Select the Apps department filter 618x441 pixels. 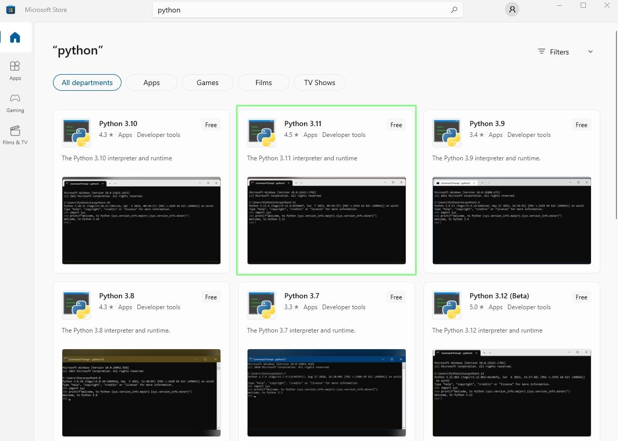pos(151,82)
